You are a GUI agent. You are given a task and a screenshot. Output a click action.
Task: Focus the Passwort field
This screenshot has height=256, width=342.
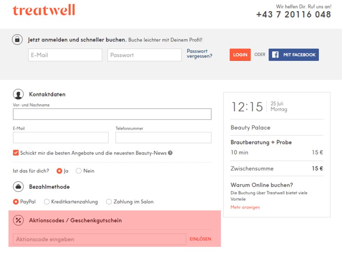pyautogui.click(x=144, y=55)
